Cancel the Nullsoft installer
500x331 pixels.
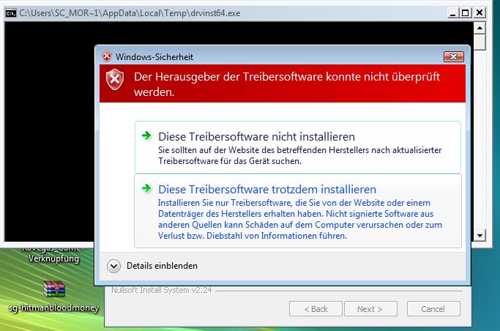[433, 309]
